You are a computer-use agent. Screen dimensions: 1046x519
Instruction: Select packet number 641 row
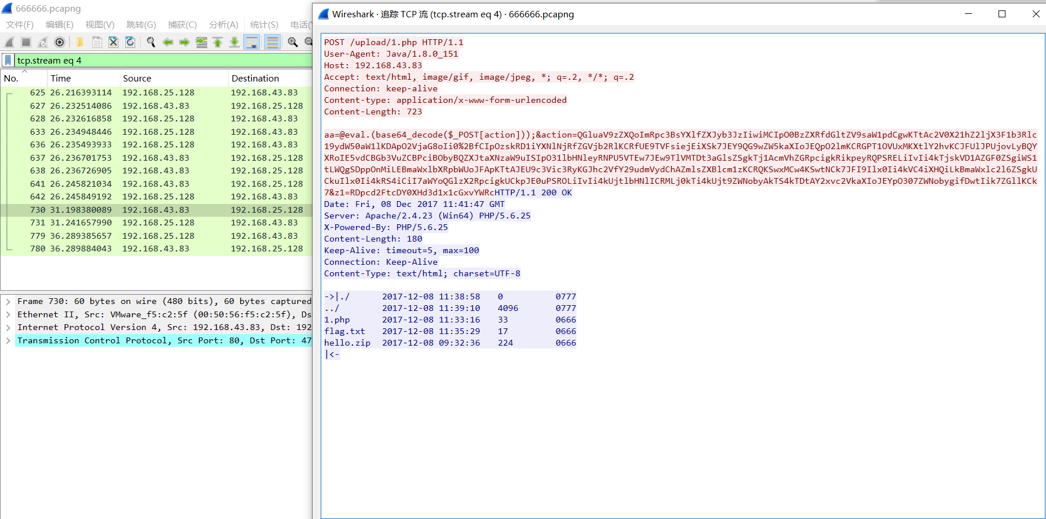156,184
